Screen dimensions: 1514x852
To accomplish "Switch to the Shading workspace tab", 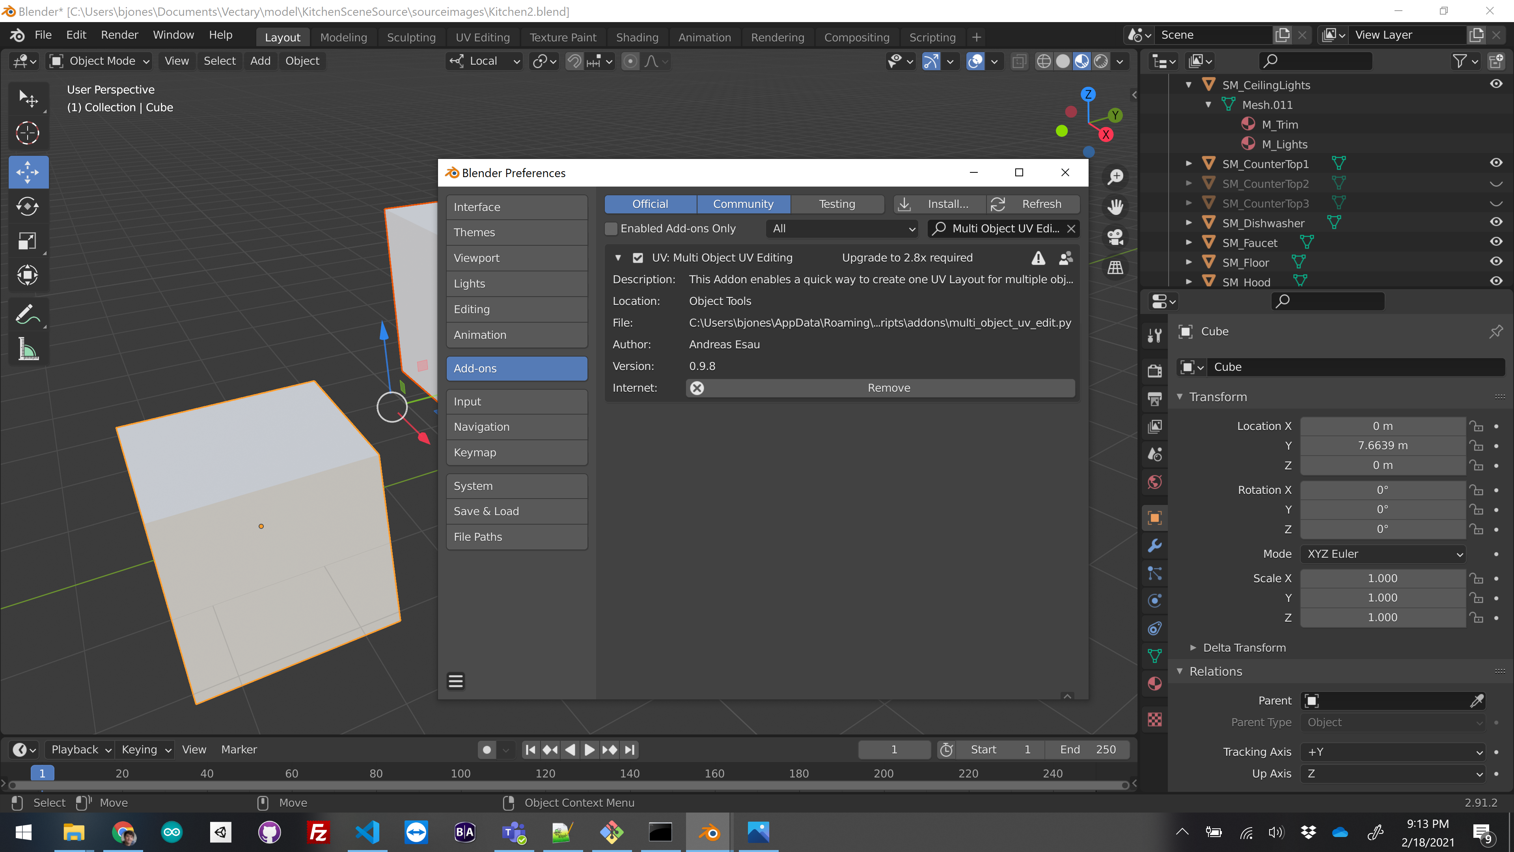I will 636,37.
